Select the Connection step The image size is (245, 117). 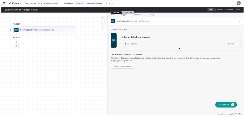tap(138, 15)
